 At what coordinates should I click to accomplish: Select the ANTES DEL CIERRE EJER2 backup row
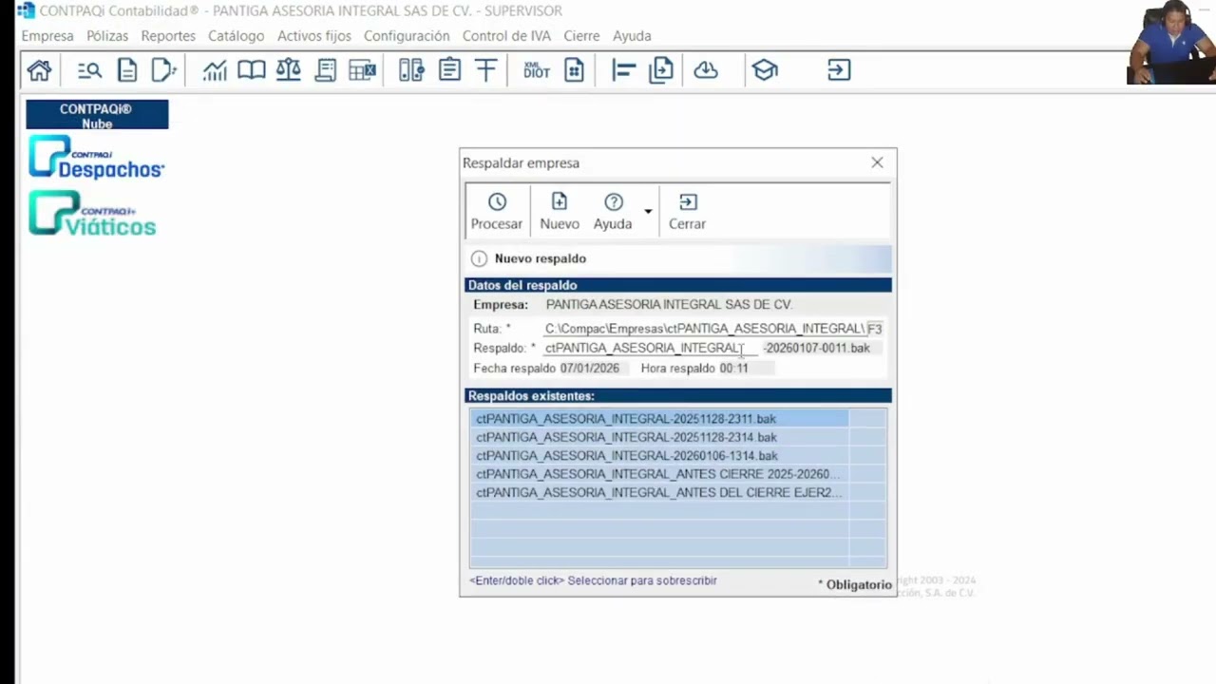(x=659, y=493)
